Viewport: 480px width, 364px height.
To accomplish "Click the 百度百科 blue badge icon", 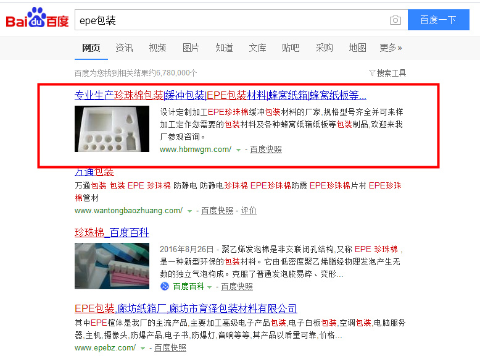I will point(165,286).
